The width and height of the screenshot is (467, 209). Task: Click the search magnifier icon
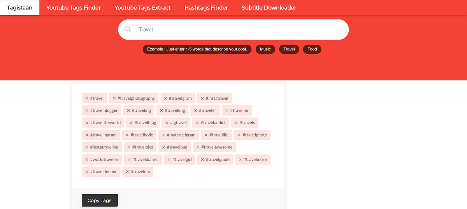(x=128, y=30)
